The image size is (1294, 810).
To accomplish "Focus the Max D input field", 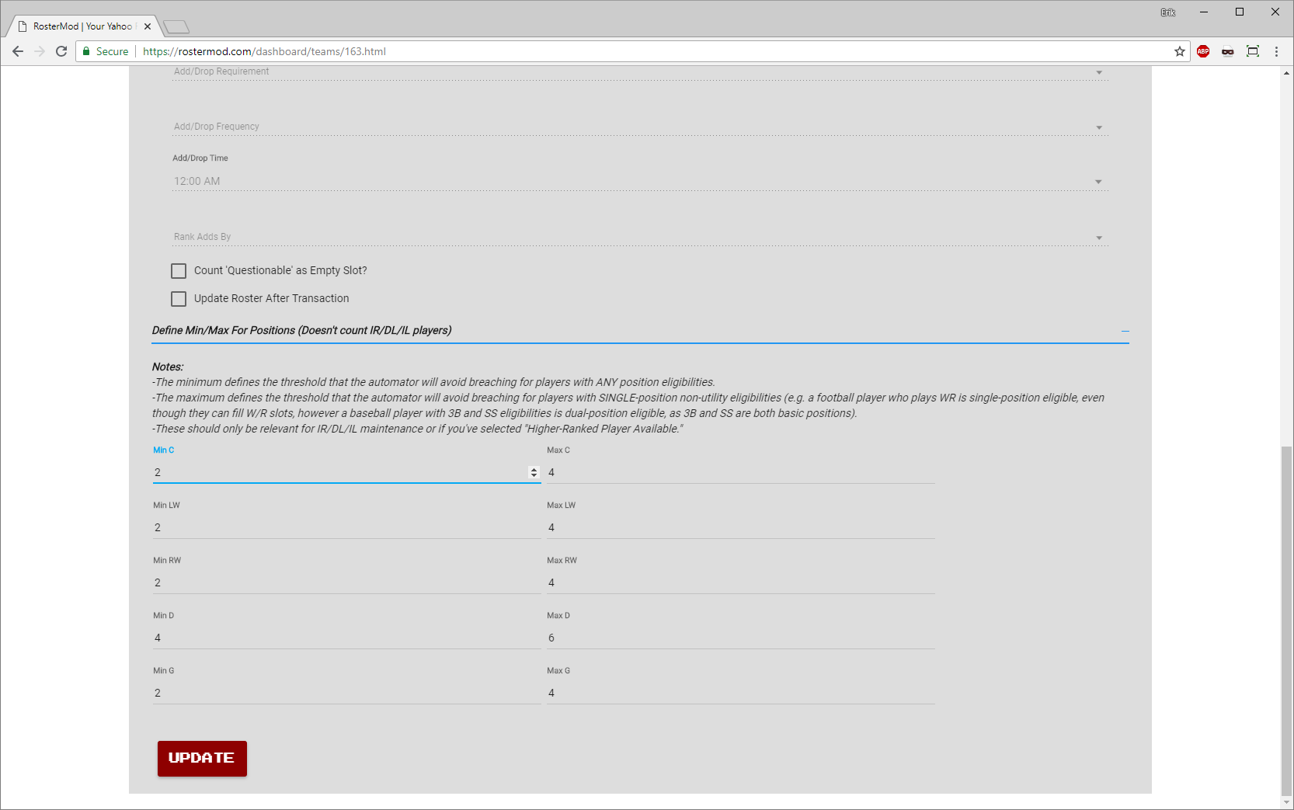I will [x=741, y=638].
